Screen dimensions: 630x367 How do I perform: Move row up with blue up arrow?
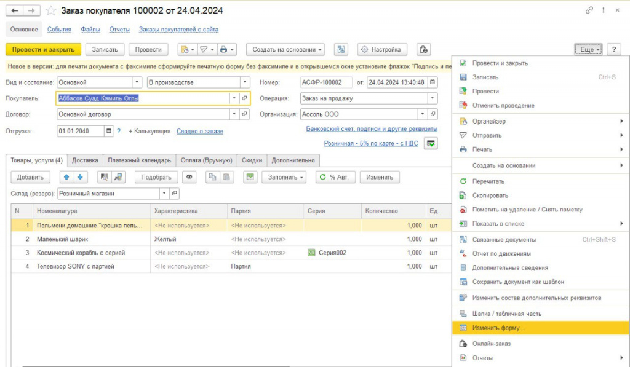tap(66, 177)
